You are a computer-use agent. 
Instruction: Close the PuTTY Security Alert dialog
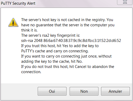(x=125, y=2)
